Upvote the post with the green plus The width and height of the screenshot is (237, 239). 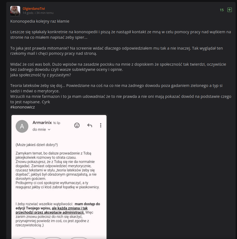pyautogui.click(x=230, y=10)
